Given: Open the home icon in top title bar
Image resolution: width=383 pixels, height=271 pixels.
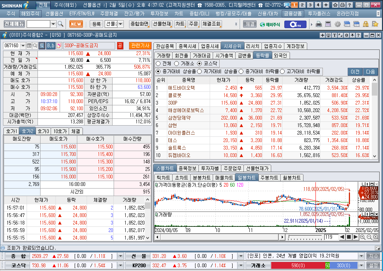Looking at the screenshot, I should (335, 5).
